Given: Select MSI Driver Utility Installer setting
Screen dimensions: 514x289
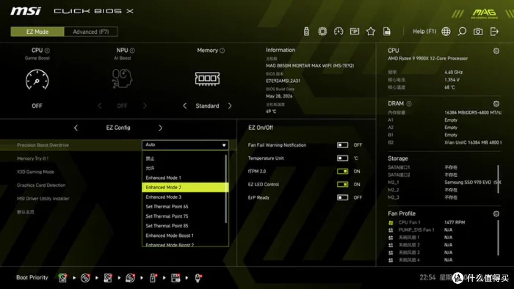Looking at the screenshot, I should [x=43, y=199].
